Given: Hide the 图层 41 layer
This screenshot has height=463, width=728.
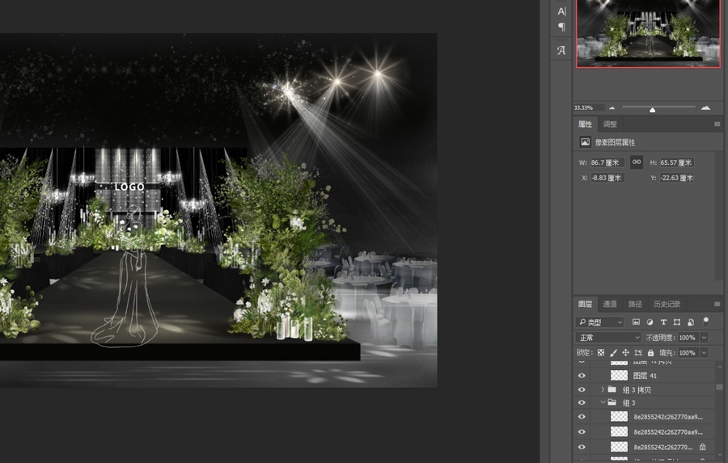Looking at the screenshot, I should point(582,375).
